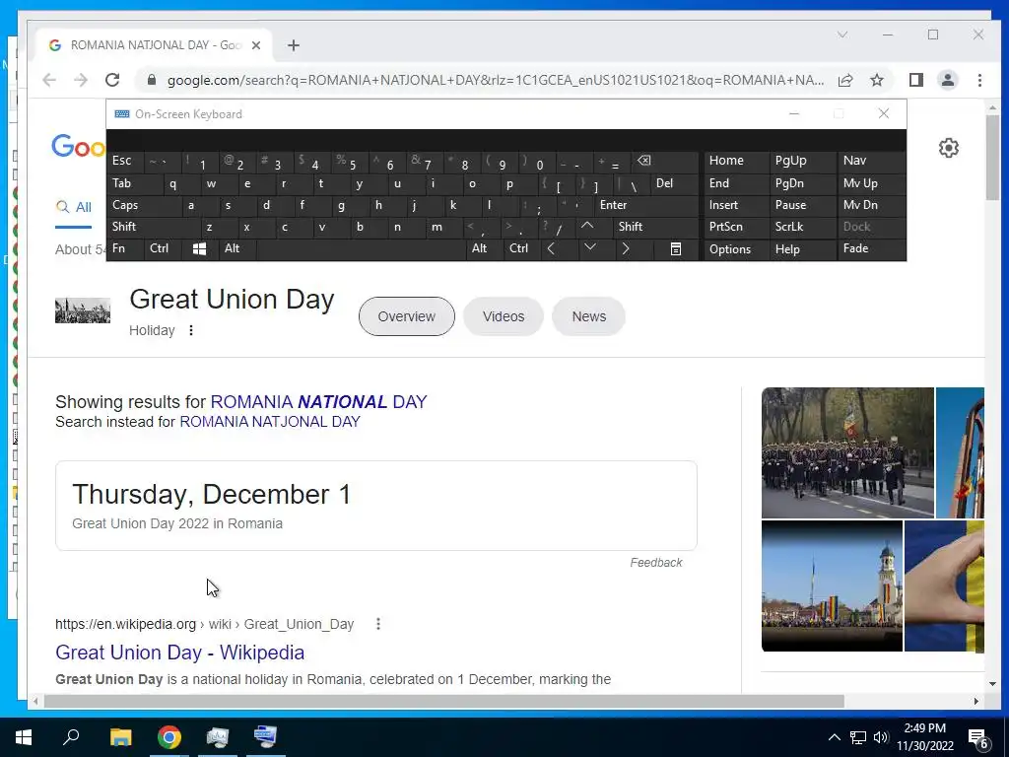Select the All search tab
The width and height of the screenshot is (1009, 757).
tap(73, 207)
